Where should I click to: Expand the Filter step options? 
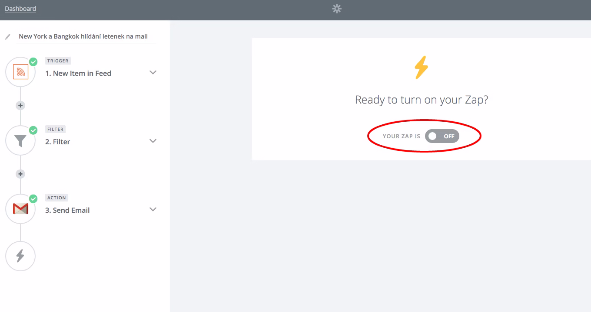153,141
